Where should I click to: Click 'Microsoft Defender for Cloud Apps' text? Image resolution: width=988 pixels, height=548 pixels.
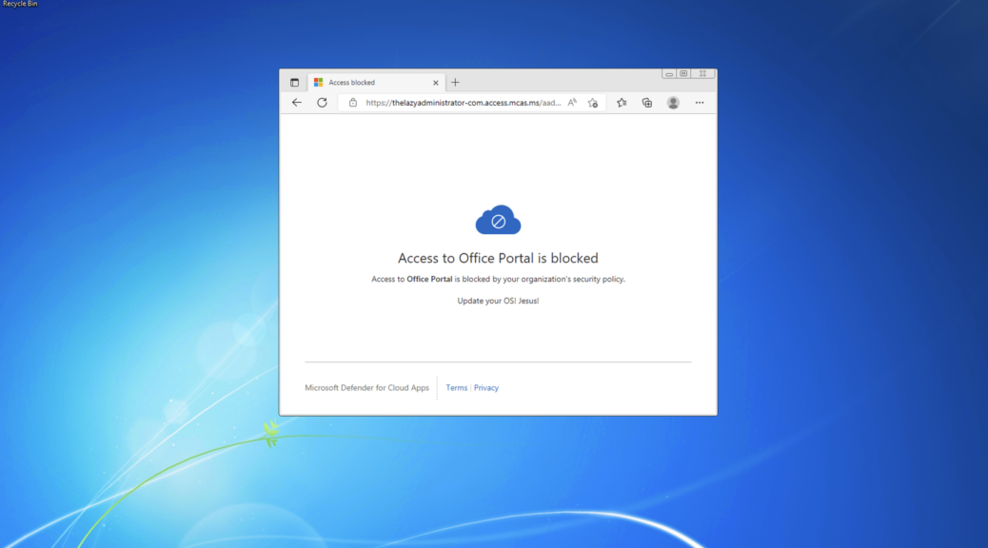(366, 388)
